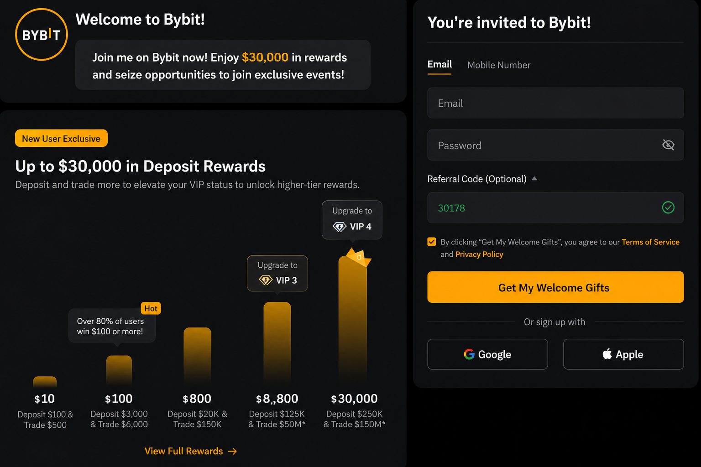Click the Upgrade to VIP 3 tooltip

click(277, 273)
